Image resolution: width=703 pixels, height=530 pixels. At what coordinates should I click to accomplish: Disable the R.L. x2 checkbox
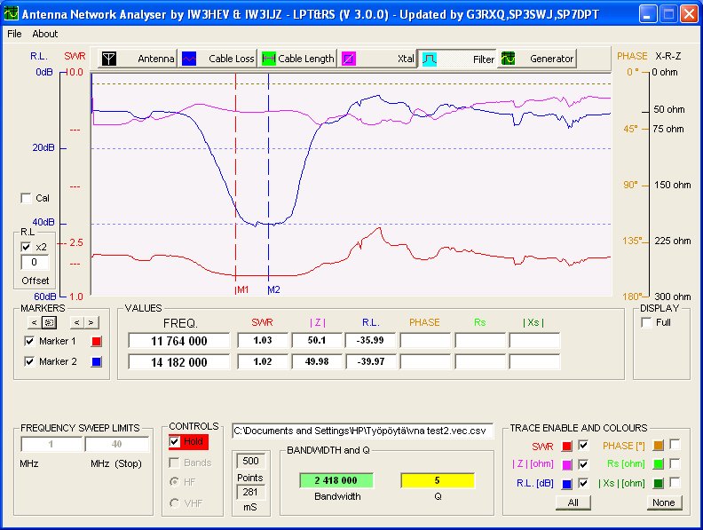pyautogui.click(x=26, y=247)
